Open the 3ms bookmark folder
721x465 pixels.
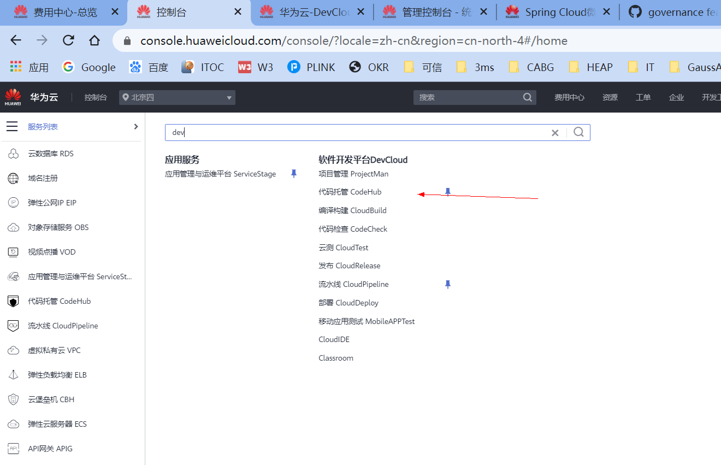tap(475, 67)
